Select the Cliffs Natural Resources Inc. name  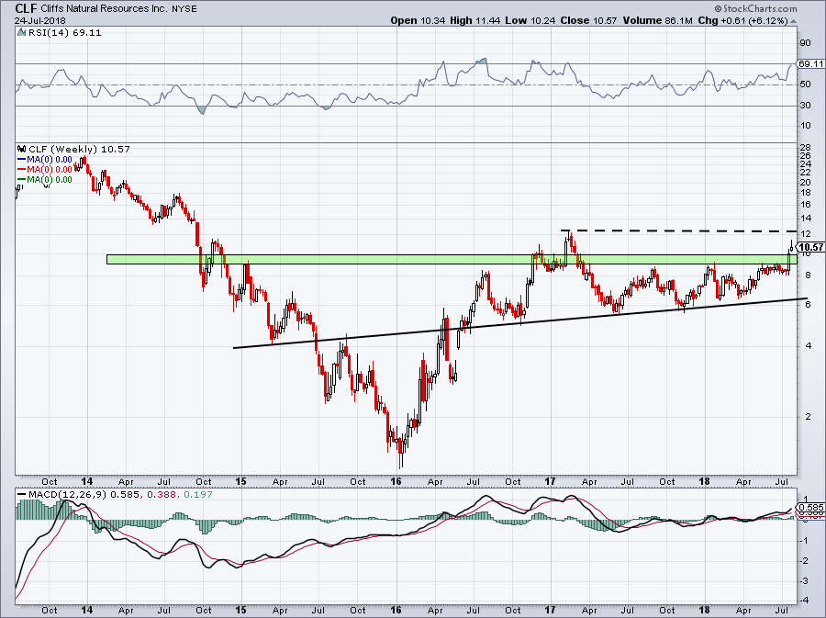105,9
